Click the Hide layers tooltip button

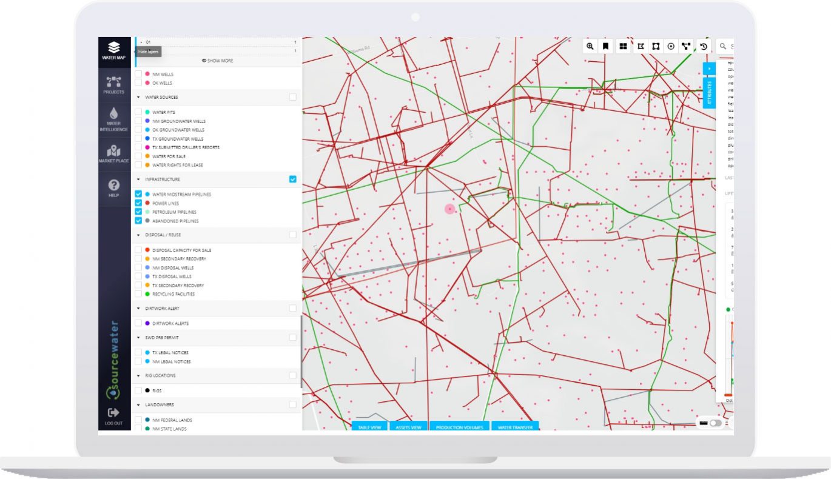(148, 52)
